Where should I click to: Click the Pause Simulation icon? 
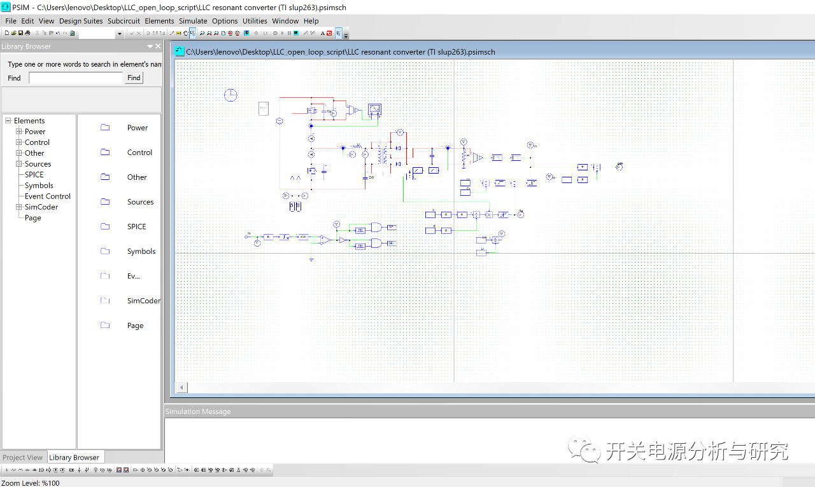[289, 32]
